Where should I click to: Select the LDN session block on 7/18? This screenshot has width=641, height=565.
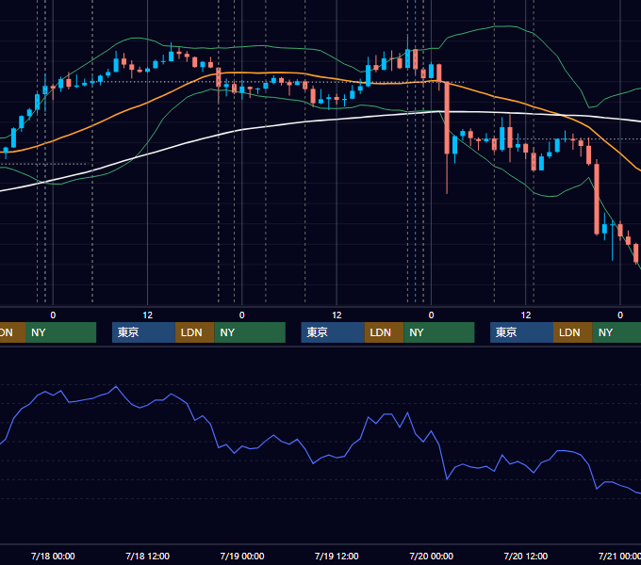pyautogui.click(x=194, y=332)
